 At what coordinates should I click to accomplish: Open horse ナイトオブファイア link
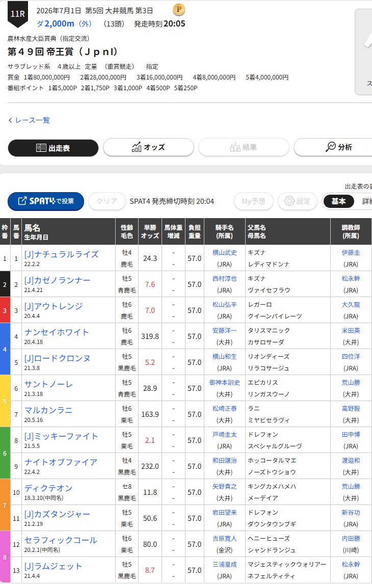point(61,462)
